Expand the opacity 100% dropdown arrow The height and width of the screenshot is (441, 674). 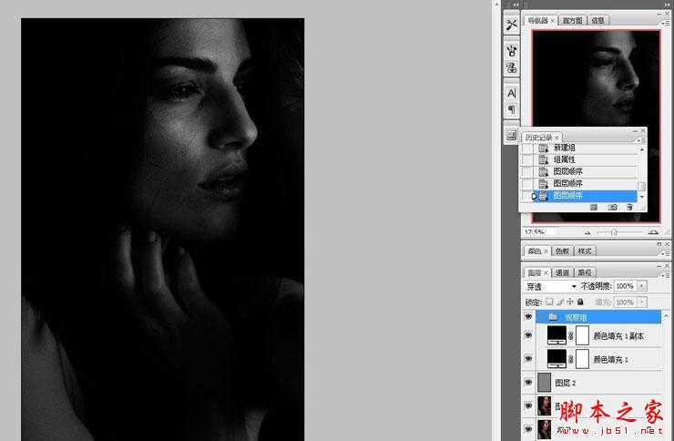click(x=643, y=286)
